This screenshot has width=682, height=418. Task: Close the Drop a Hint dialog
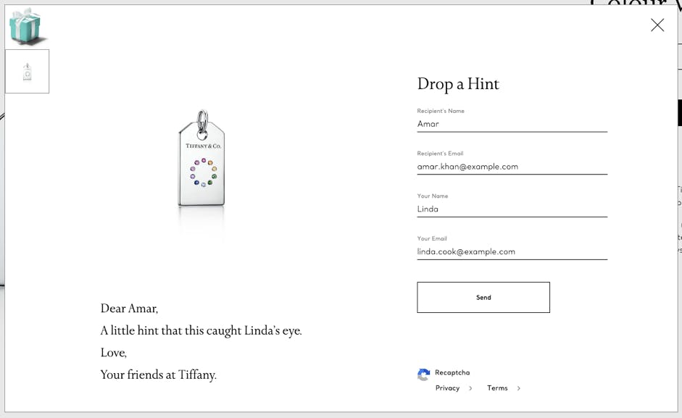tap(657, 25)
